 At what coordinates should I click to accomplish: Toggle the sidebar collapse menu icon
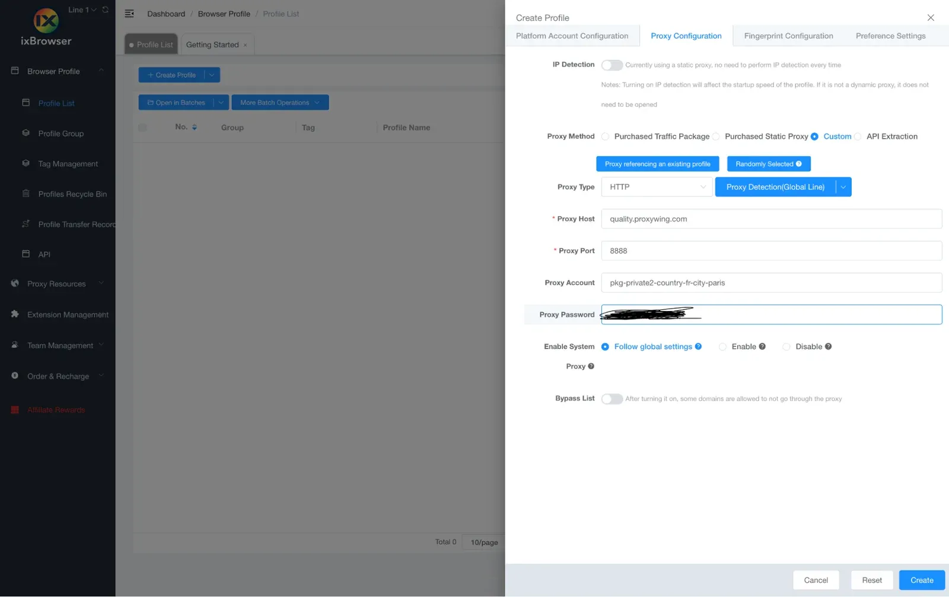coord(129,14)
